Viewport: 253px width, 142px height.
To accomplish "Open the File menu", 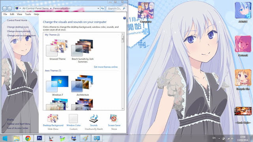I will point(5,14).
